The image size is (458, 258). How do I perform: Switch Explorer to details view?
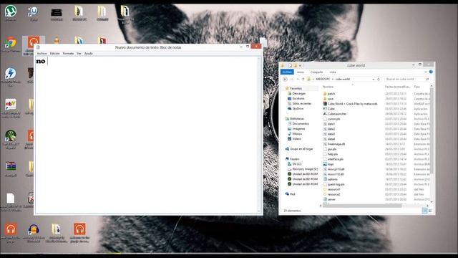(424, 211)
